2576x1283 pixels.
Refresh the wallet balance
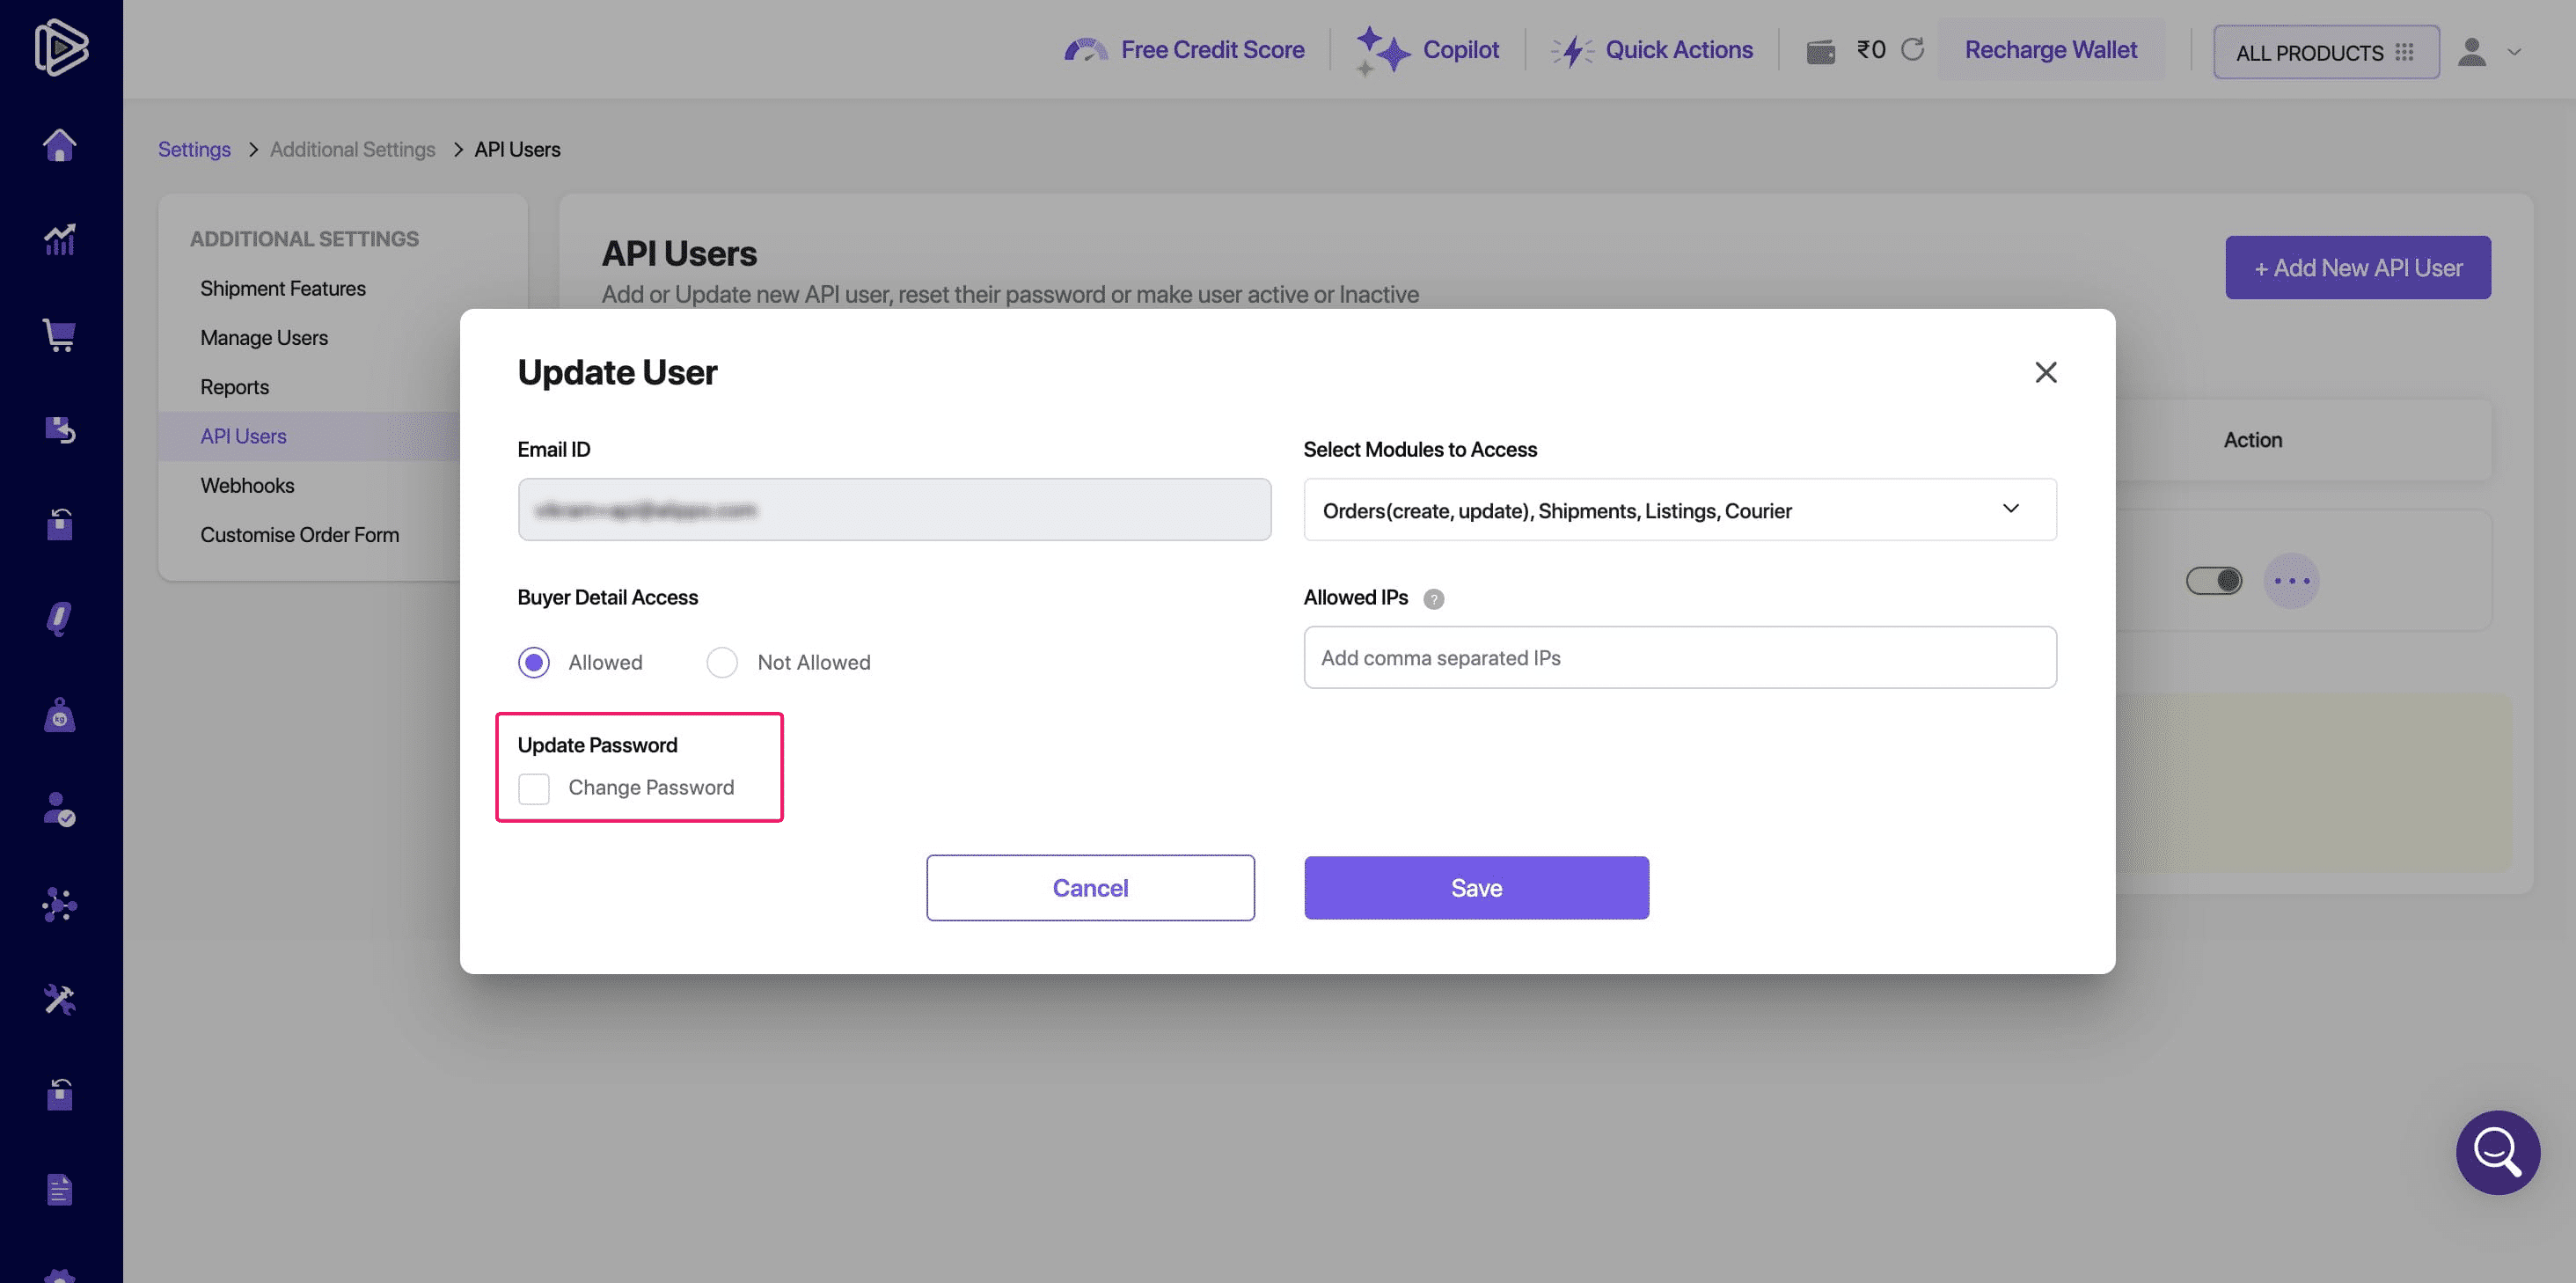tap(1913, 49)
